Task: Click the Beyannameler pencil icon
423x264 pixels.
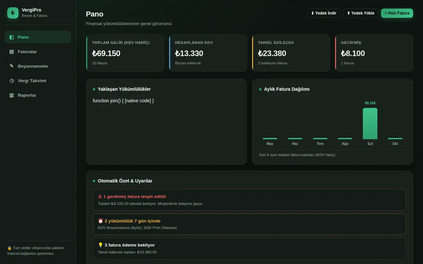Action: pos(12,66)
